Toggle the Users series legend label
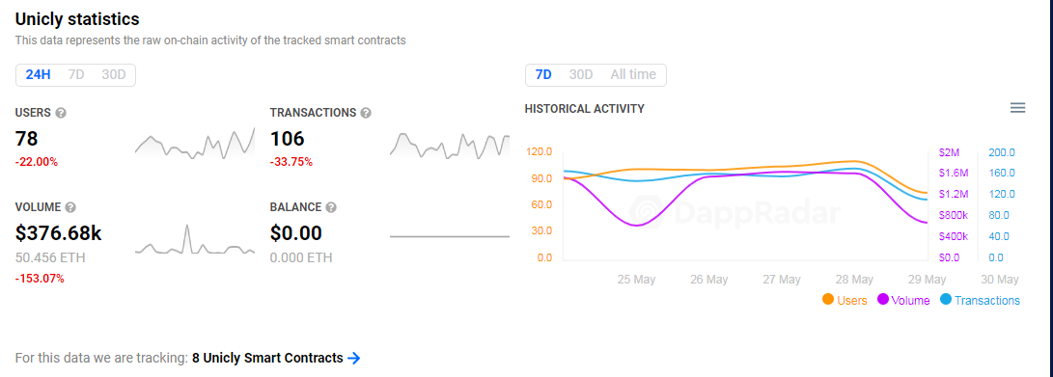This screenshot has width=1053, height=377. (x=851, y=301)
